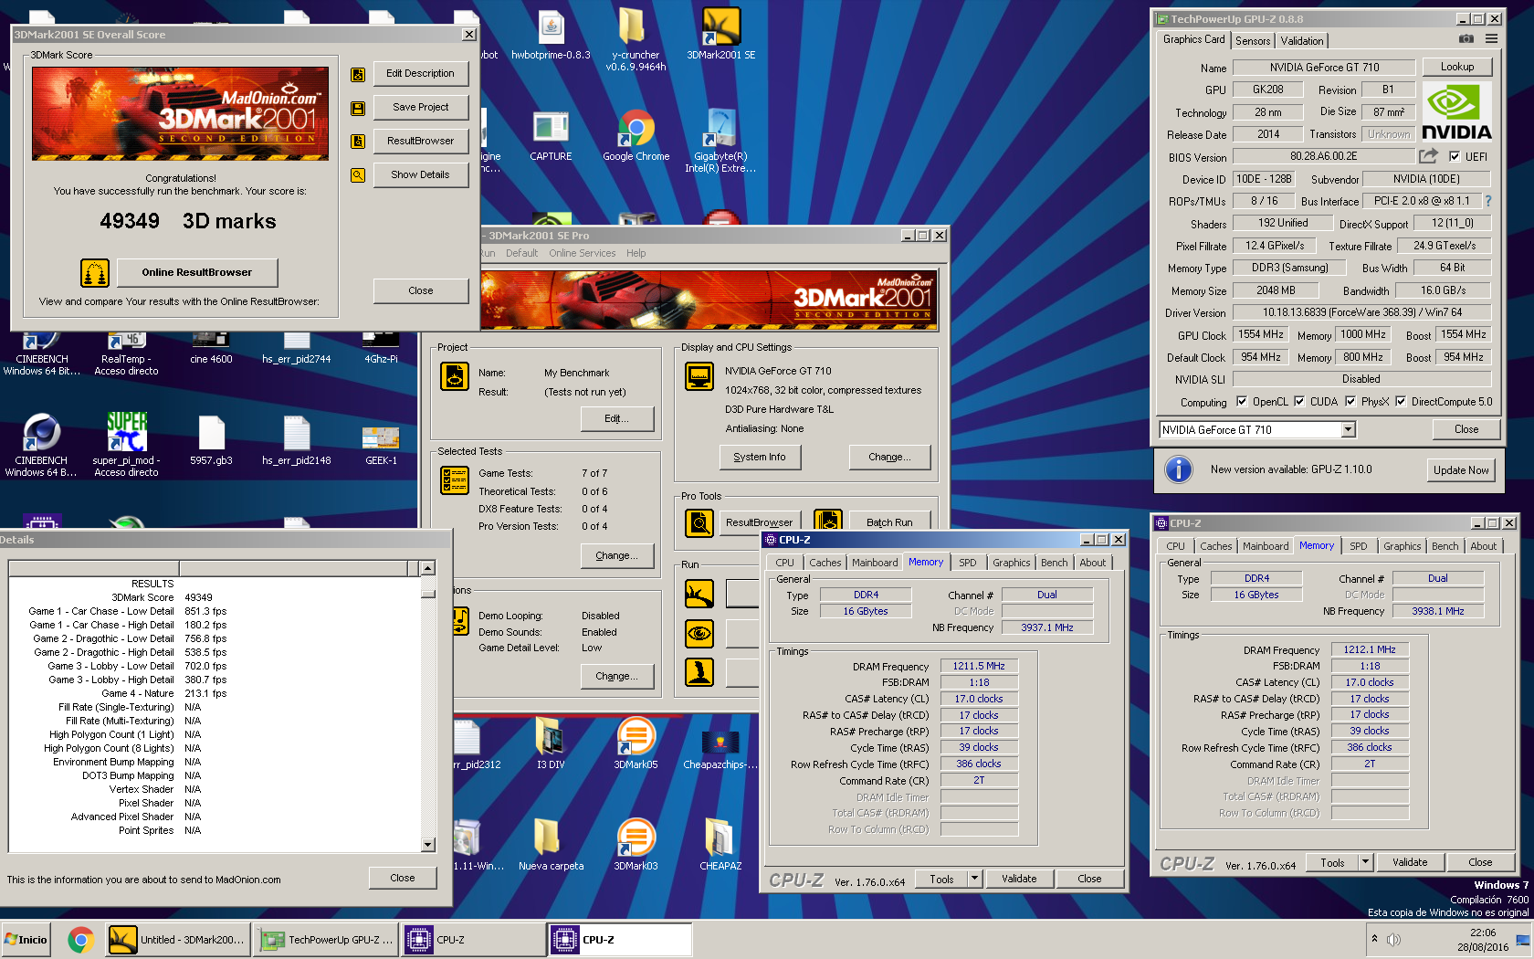Select the super_pi_mod desktop shortcut
The height and width of the screenshot is (959, 1534).
(x=126, y=444)
